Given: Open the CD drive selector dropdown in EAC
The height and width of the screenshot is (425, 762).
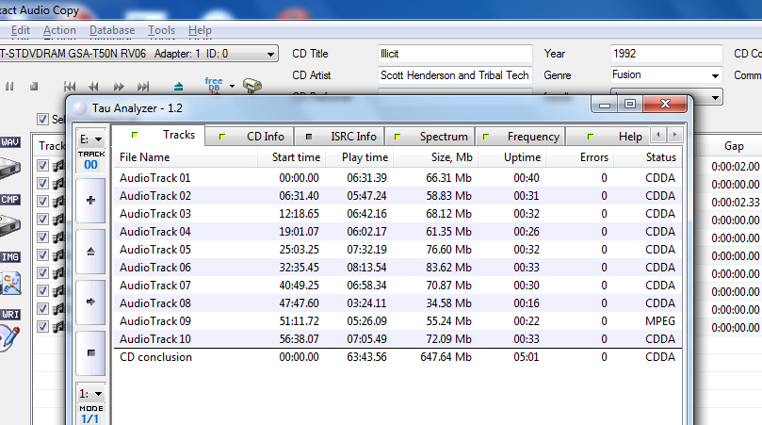Looking at the screenshot, I should tap(270, 54).
